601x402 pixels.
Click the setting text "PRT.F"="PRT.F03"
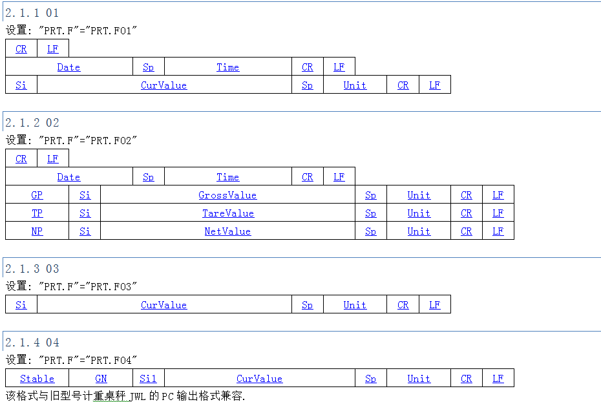(88, 286)
